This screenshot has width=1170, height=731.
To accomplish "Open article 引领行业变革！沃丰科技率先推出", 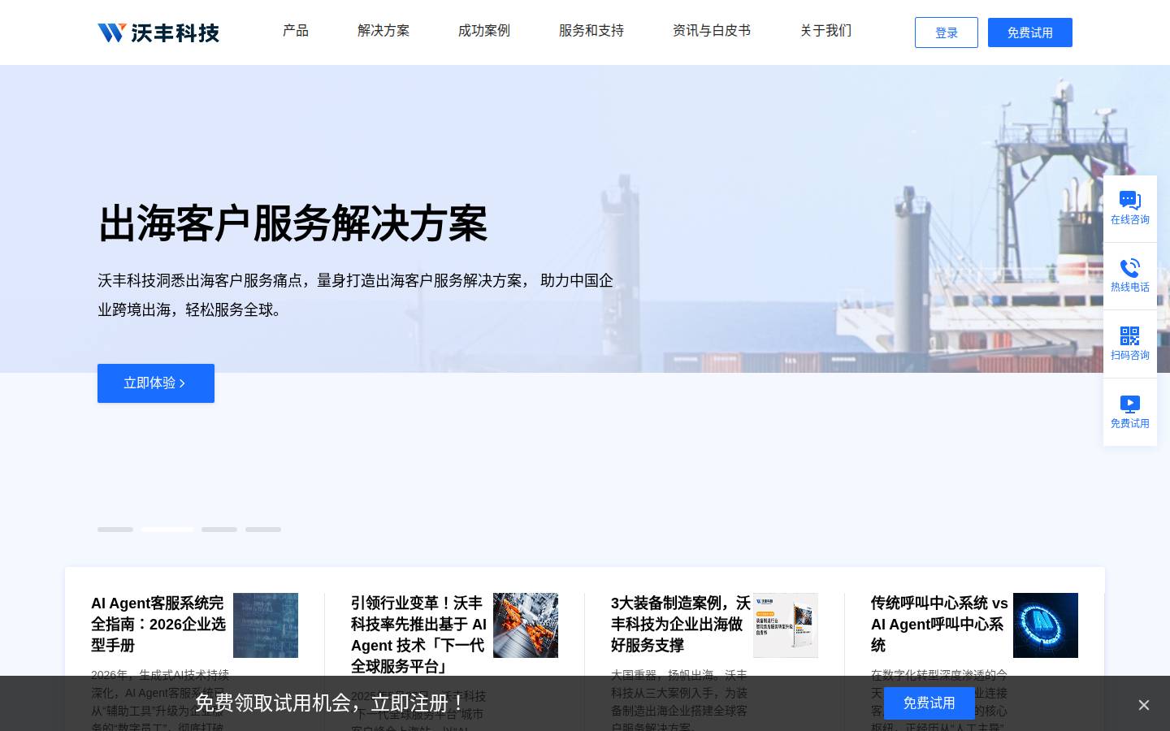I will coord(419,634).
